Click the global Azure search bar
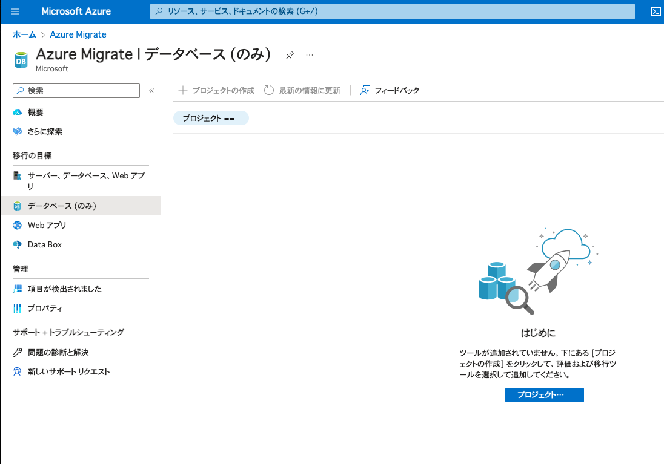This screenshot has height=464, width=664. tap(393, 11)
